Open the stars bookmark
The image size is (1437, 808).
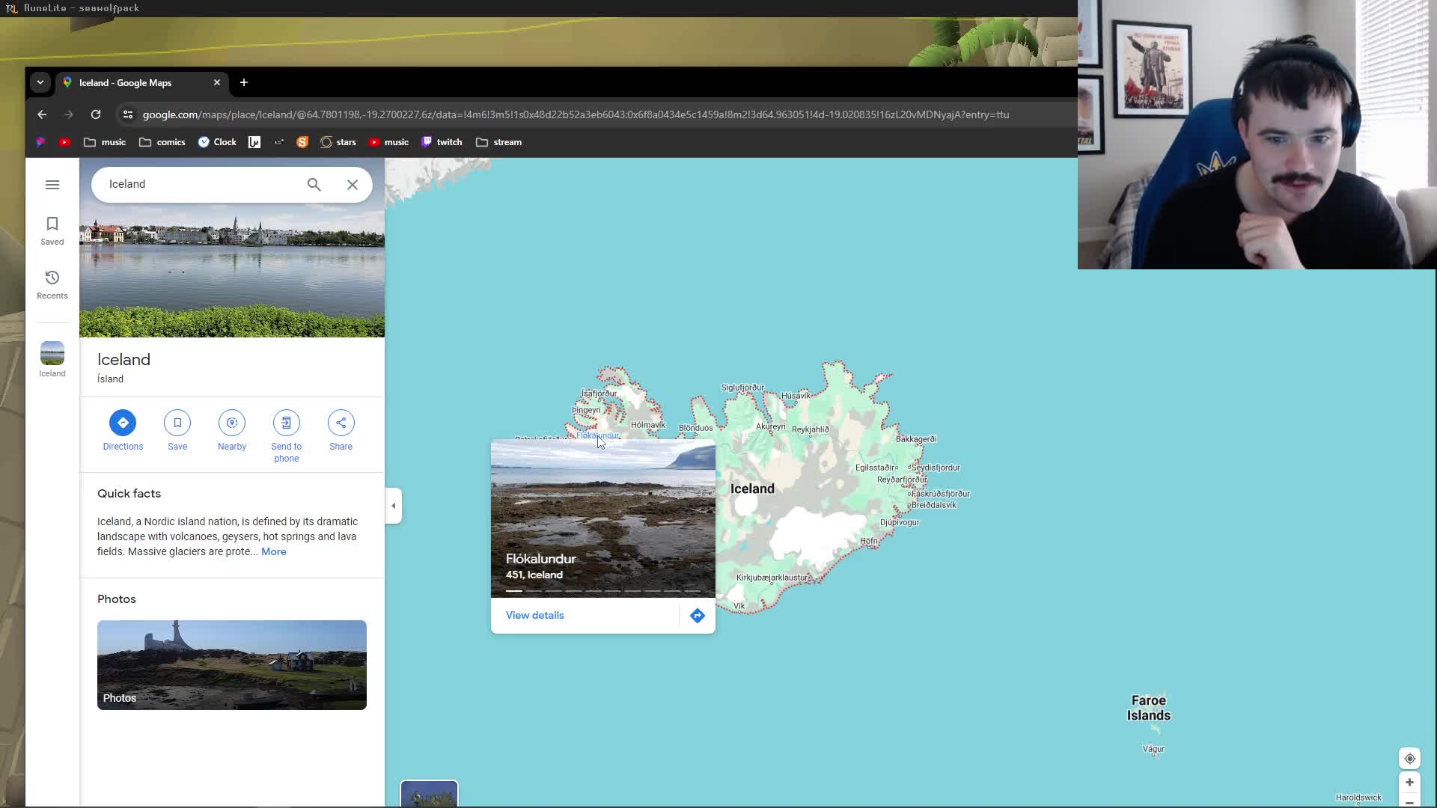point(338,142)
